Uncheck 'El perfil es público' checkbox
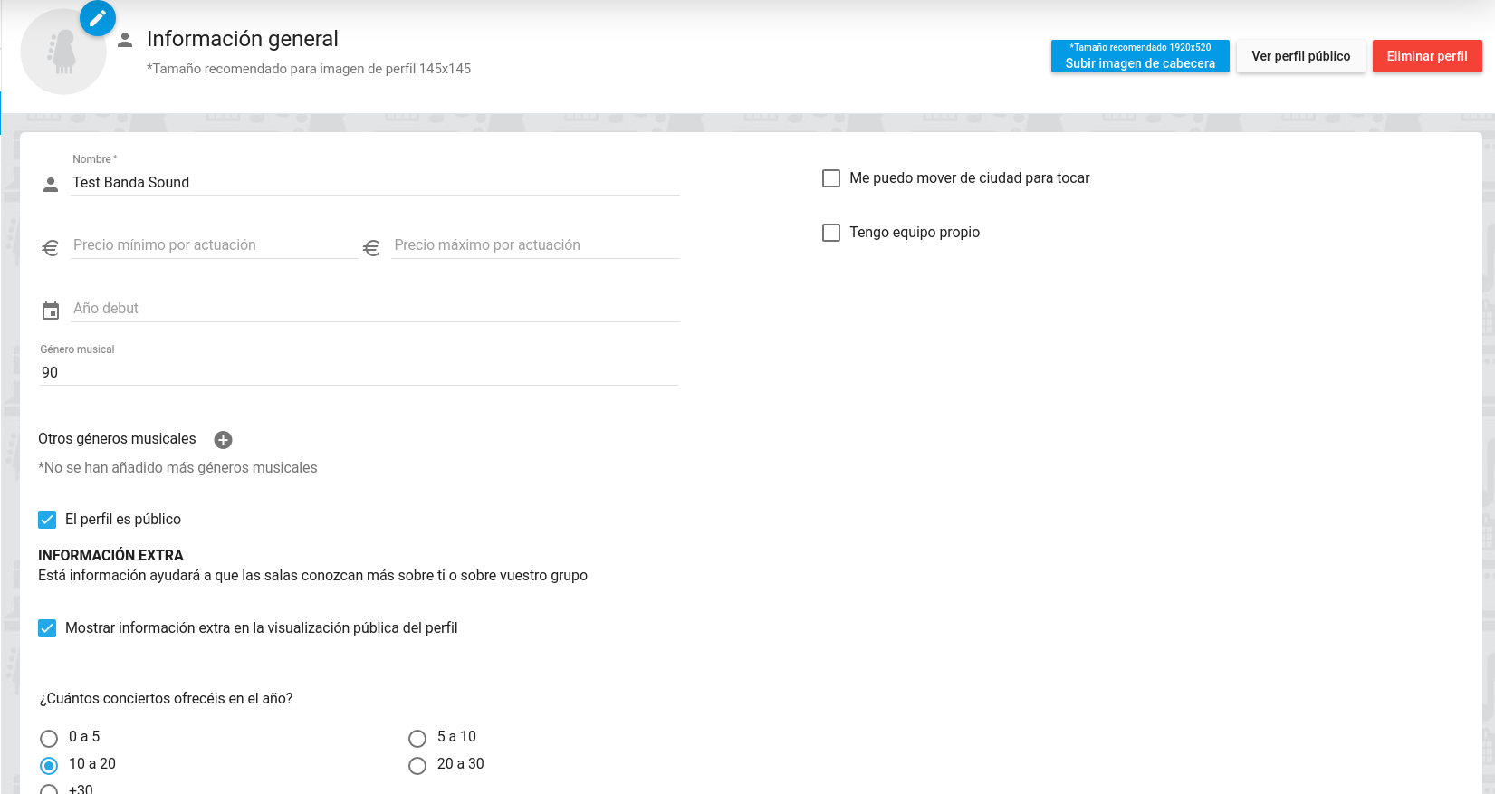Image resolution: width=1495 pixels, height=794 pixels. [47, 520]
